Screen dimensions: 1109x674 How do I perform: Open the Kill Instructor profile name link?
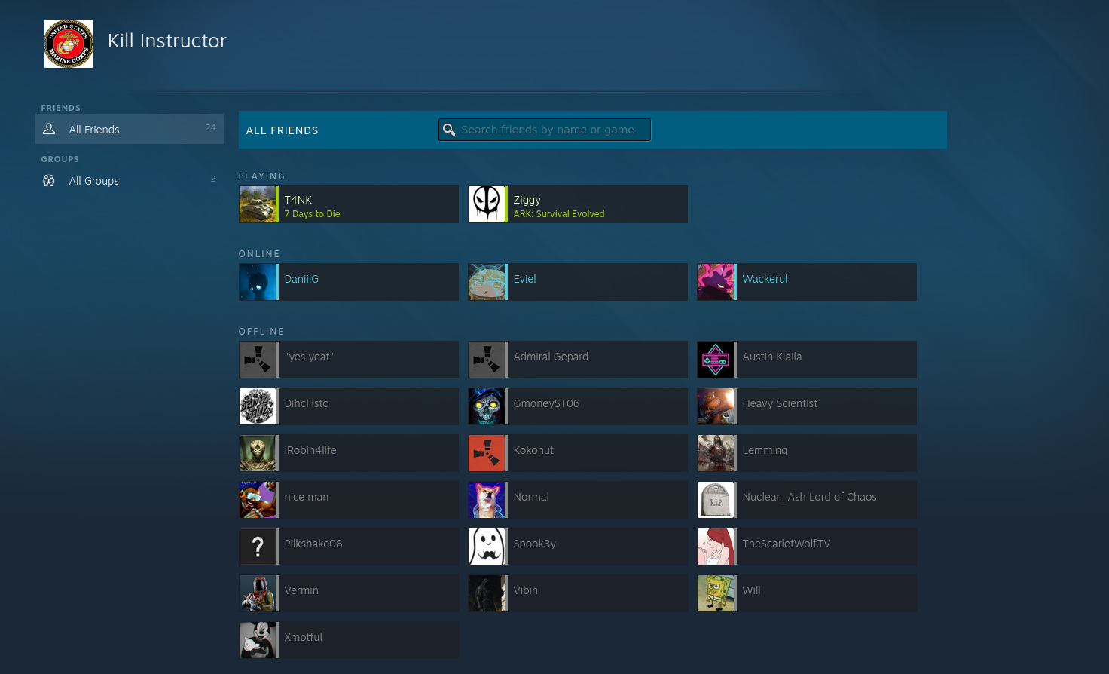coord(167,41)
